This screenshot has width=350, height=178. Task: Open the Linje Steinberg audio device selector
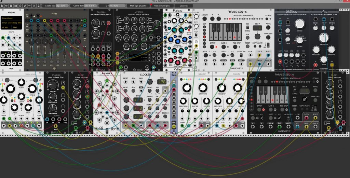click(12, 23)
